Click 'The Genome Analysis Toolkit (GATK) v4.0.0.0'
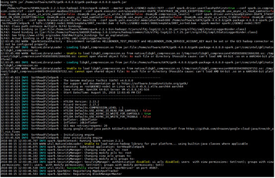The image size is (275, 178). [98, 81]
